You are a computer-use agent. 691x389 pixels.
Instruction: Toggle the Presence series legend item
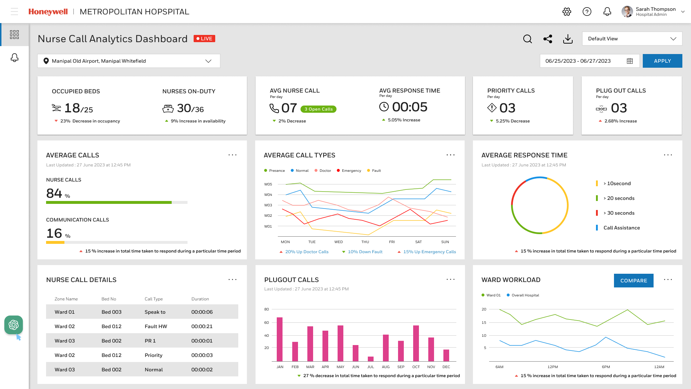pos(274,171)
